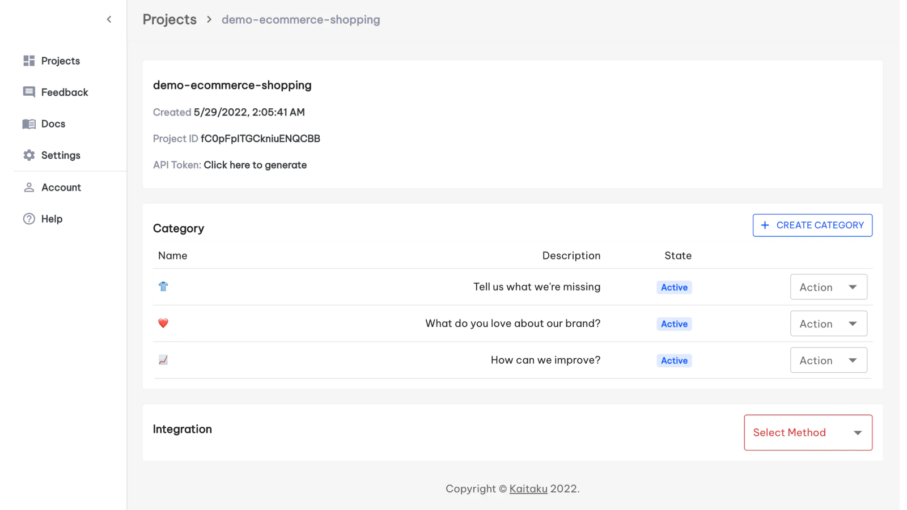907x510 pixels.
Task: Click the Docs book icon
Action: 29,124
